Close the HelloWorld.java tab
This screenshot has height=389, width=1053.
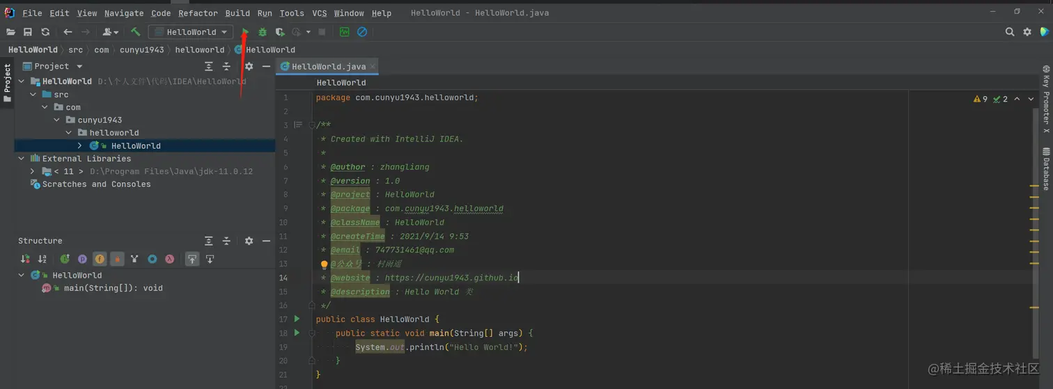[373, 66]
